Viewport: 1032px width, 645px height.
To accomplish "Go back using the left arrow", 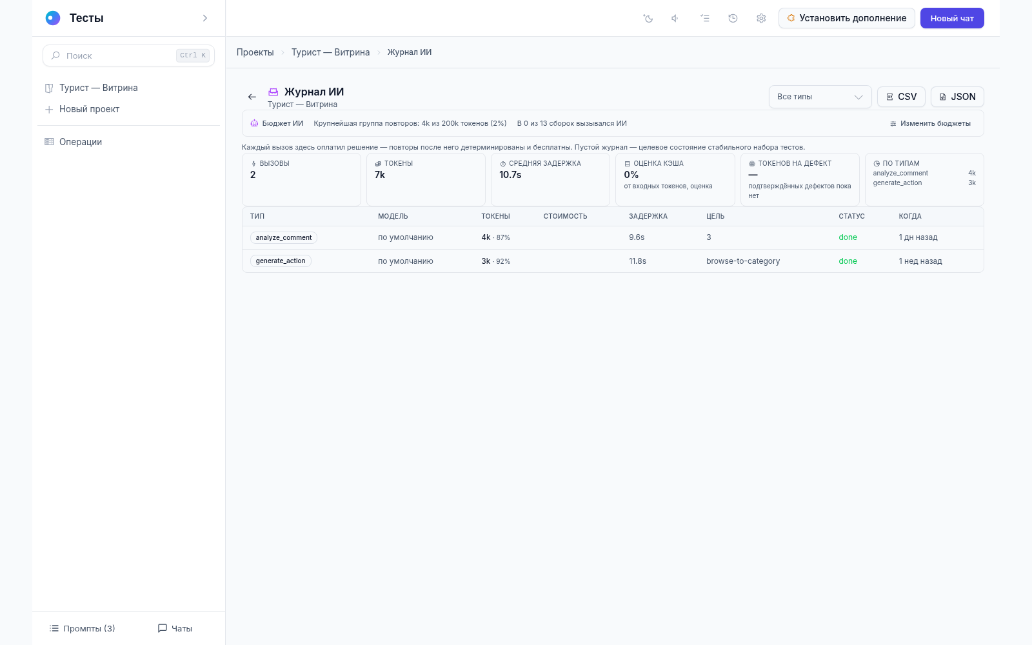I will pos(252,97).
